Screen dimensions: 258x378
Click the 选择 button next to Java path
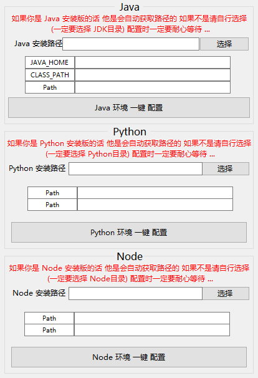tap(224, 44)
